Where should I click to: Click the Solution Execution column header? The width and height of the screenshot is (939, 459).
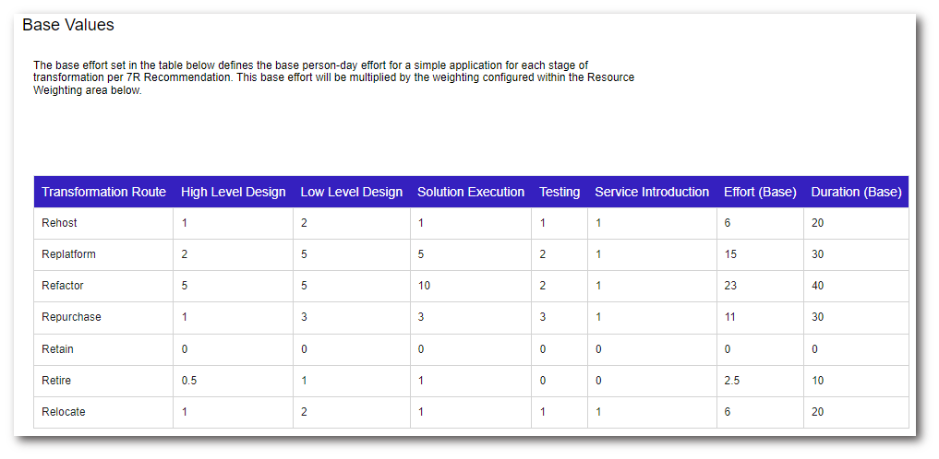(x=470, y=192)
